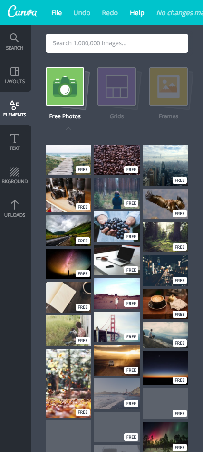This screenshot has height=452, width=203.
Task: Select the Golden Gate Bridge photo
Action: tap(117, 326)
